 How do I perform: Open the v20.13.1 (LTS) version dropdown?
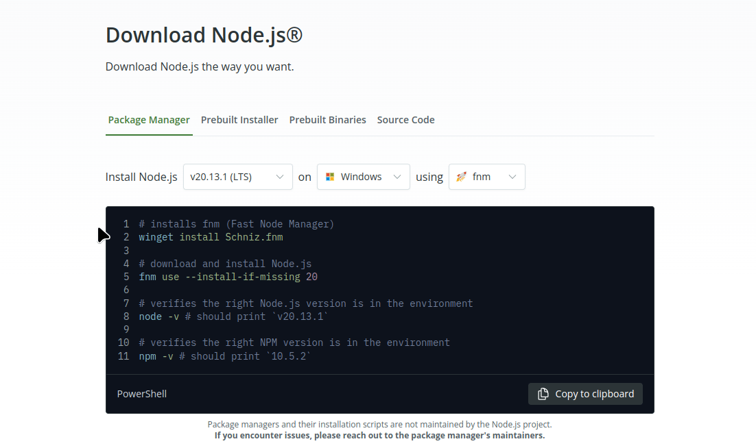(x=238, y=177)
